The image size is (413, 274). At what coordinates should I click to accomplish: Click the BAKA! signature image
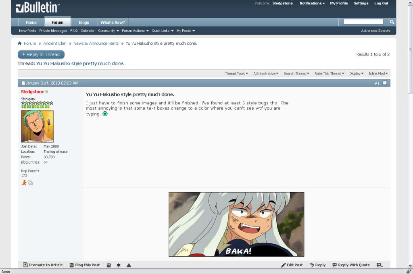pyautogui.click(x=236, y=224)
